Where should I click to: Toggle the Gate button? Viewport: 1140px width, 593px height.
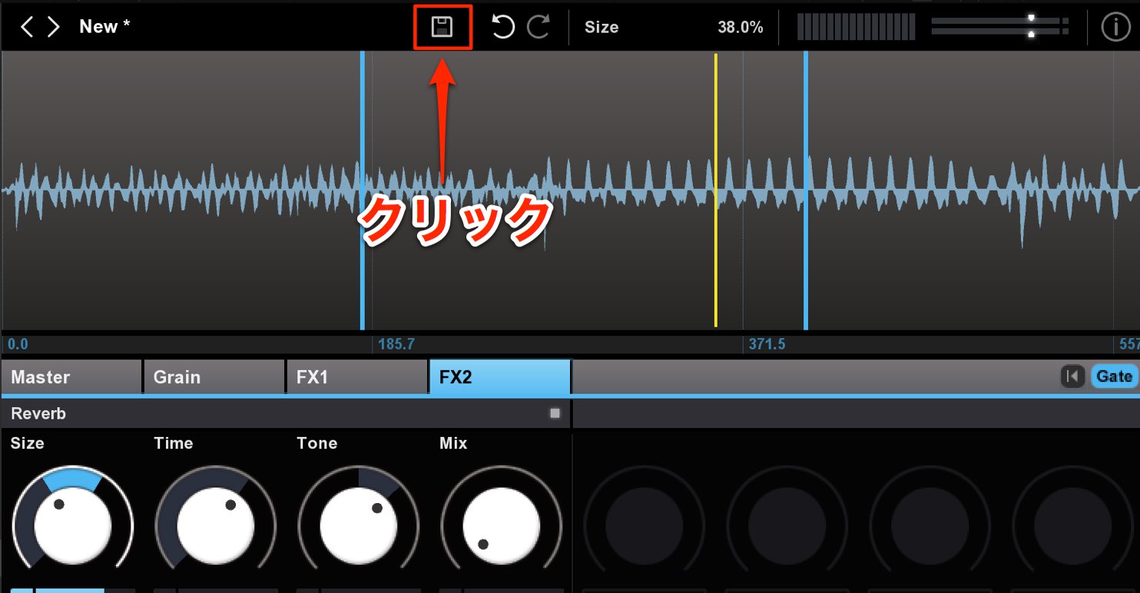pos(1114,376)
